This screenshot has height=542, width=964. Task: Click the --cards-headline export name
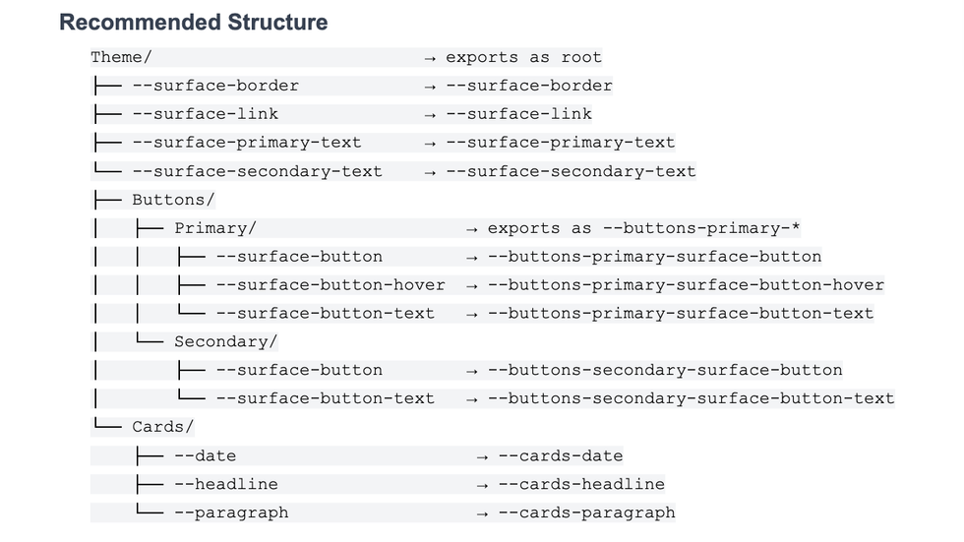(581, 484)
